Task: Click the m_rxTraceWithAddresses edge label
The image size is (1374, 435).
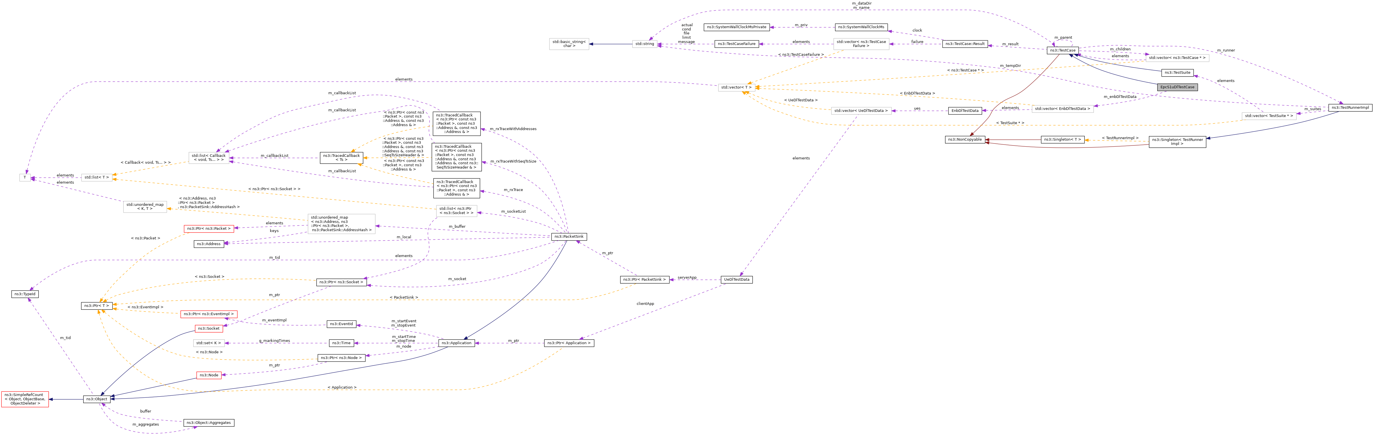Action: [x=513, y=129]
